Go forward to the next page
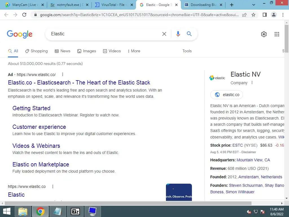The image size is (289, 217). click(15, 15)
